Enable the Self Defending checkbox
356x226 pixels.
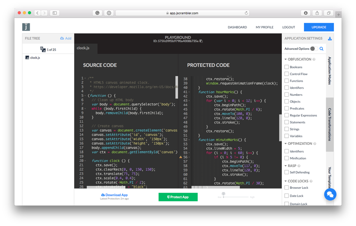point(286,172)
